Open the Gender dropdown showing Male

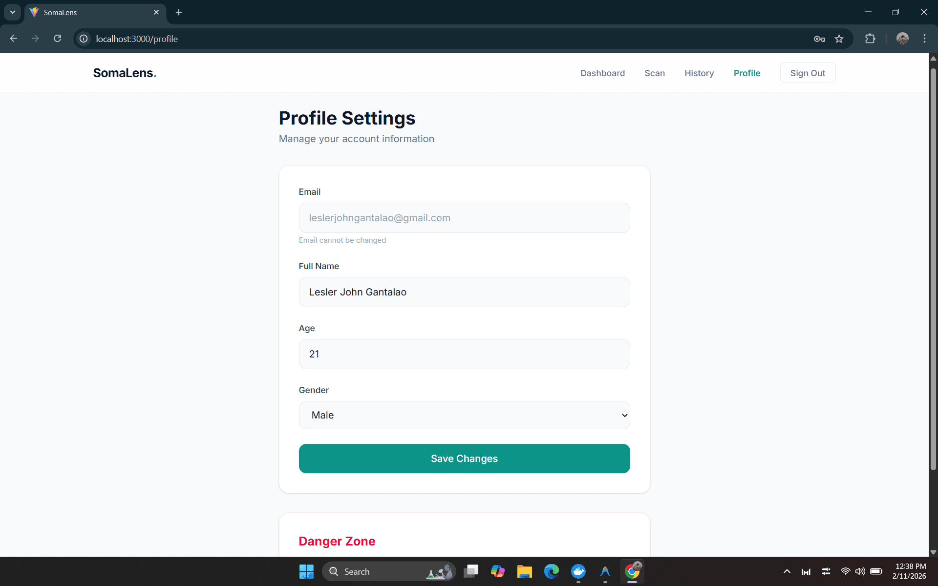click(x=464, y=415)
